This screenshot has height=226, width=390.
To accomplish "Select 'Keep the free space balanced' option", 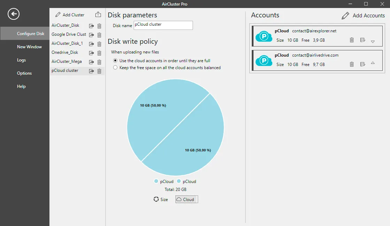I will pyautogui.click(x=115, y=67).
